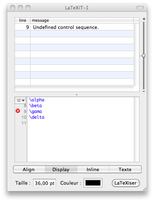Click the \gama text in editor
This screenshot has width=154, height=202.
click(36, 111)
